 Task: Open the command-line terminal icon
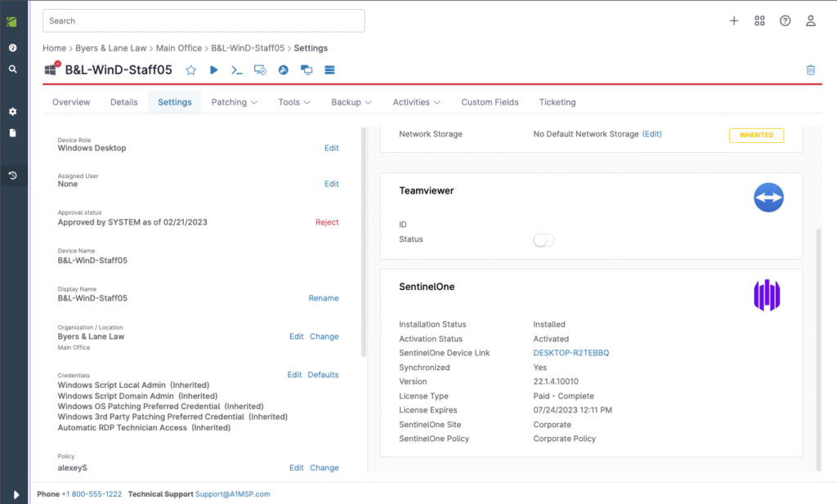coord(237,70)
